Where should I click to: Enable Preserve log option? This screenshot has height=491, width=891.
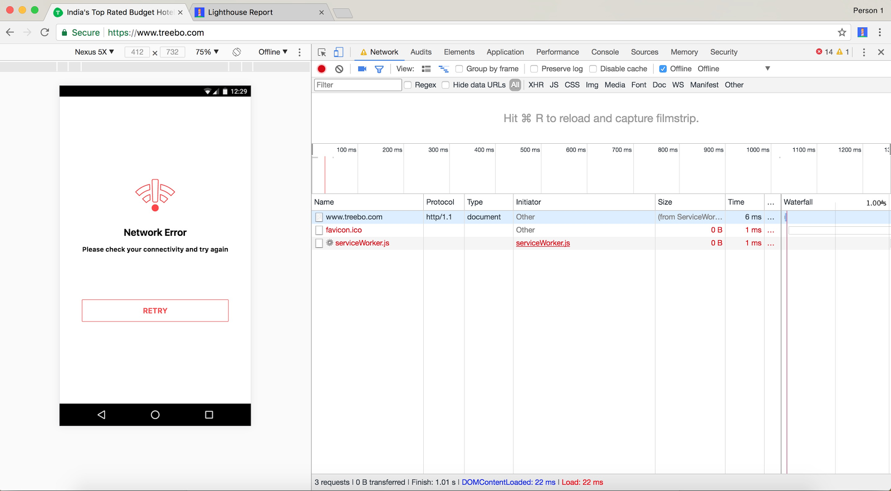pyautogui.click(x=534, y=69)
